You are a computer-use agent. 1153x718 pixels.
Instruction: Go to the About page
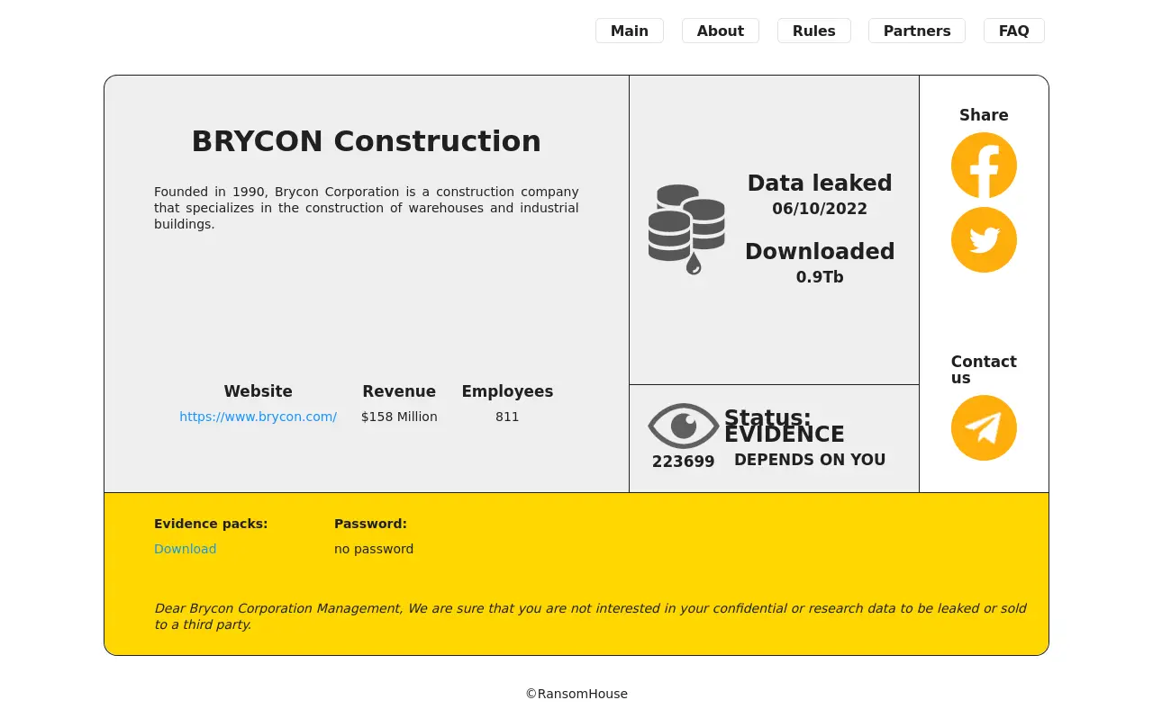(720, 31)
